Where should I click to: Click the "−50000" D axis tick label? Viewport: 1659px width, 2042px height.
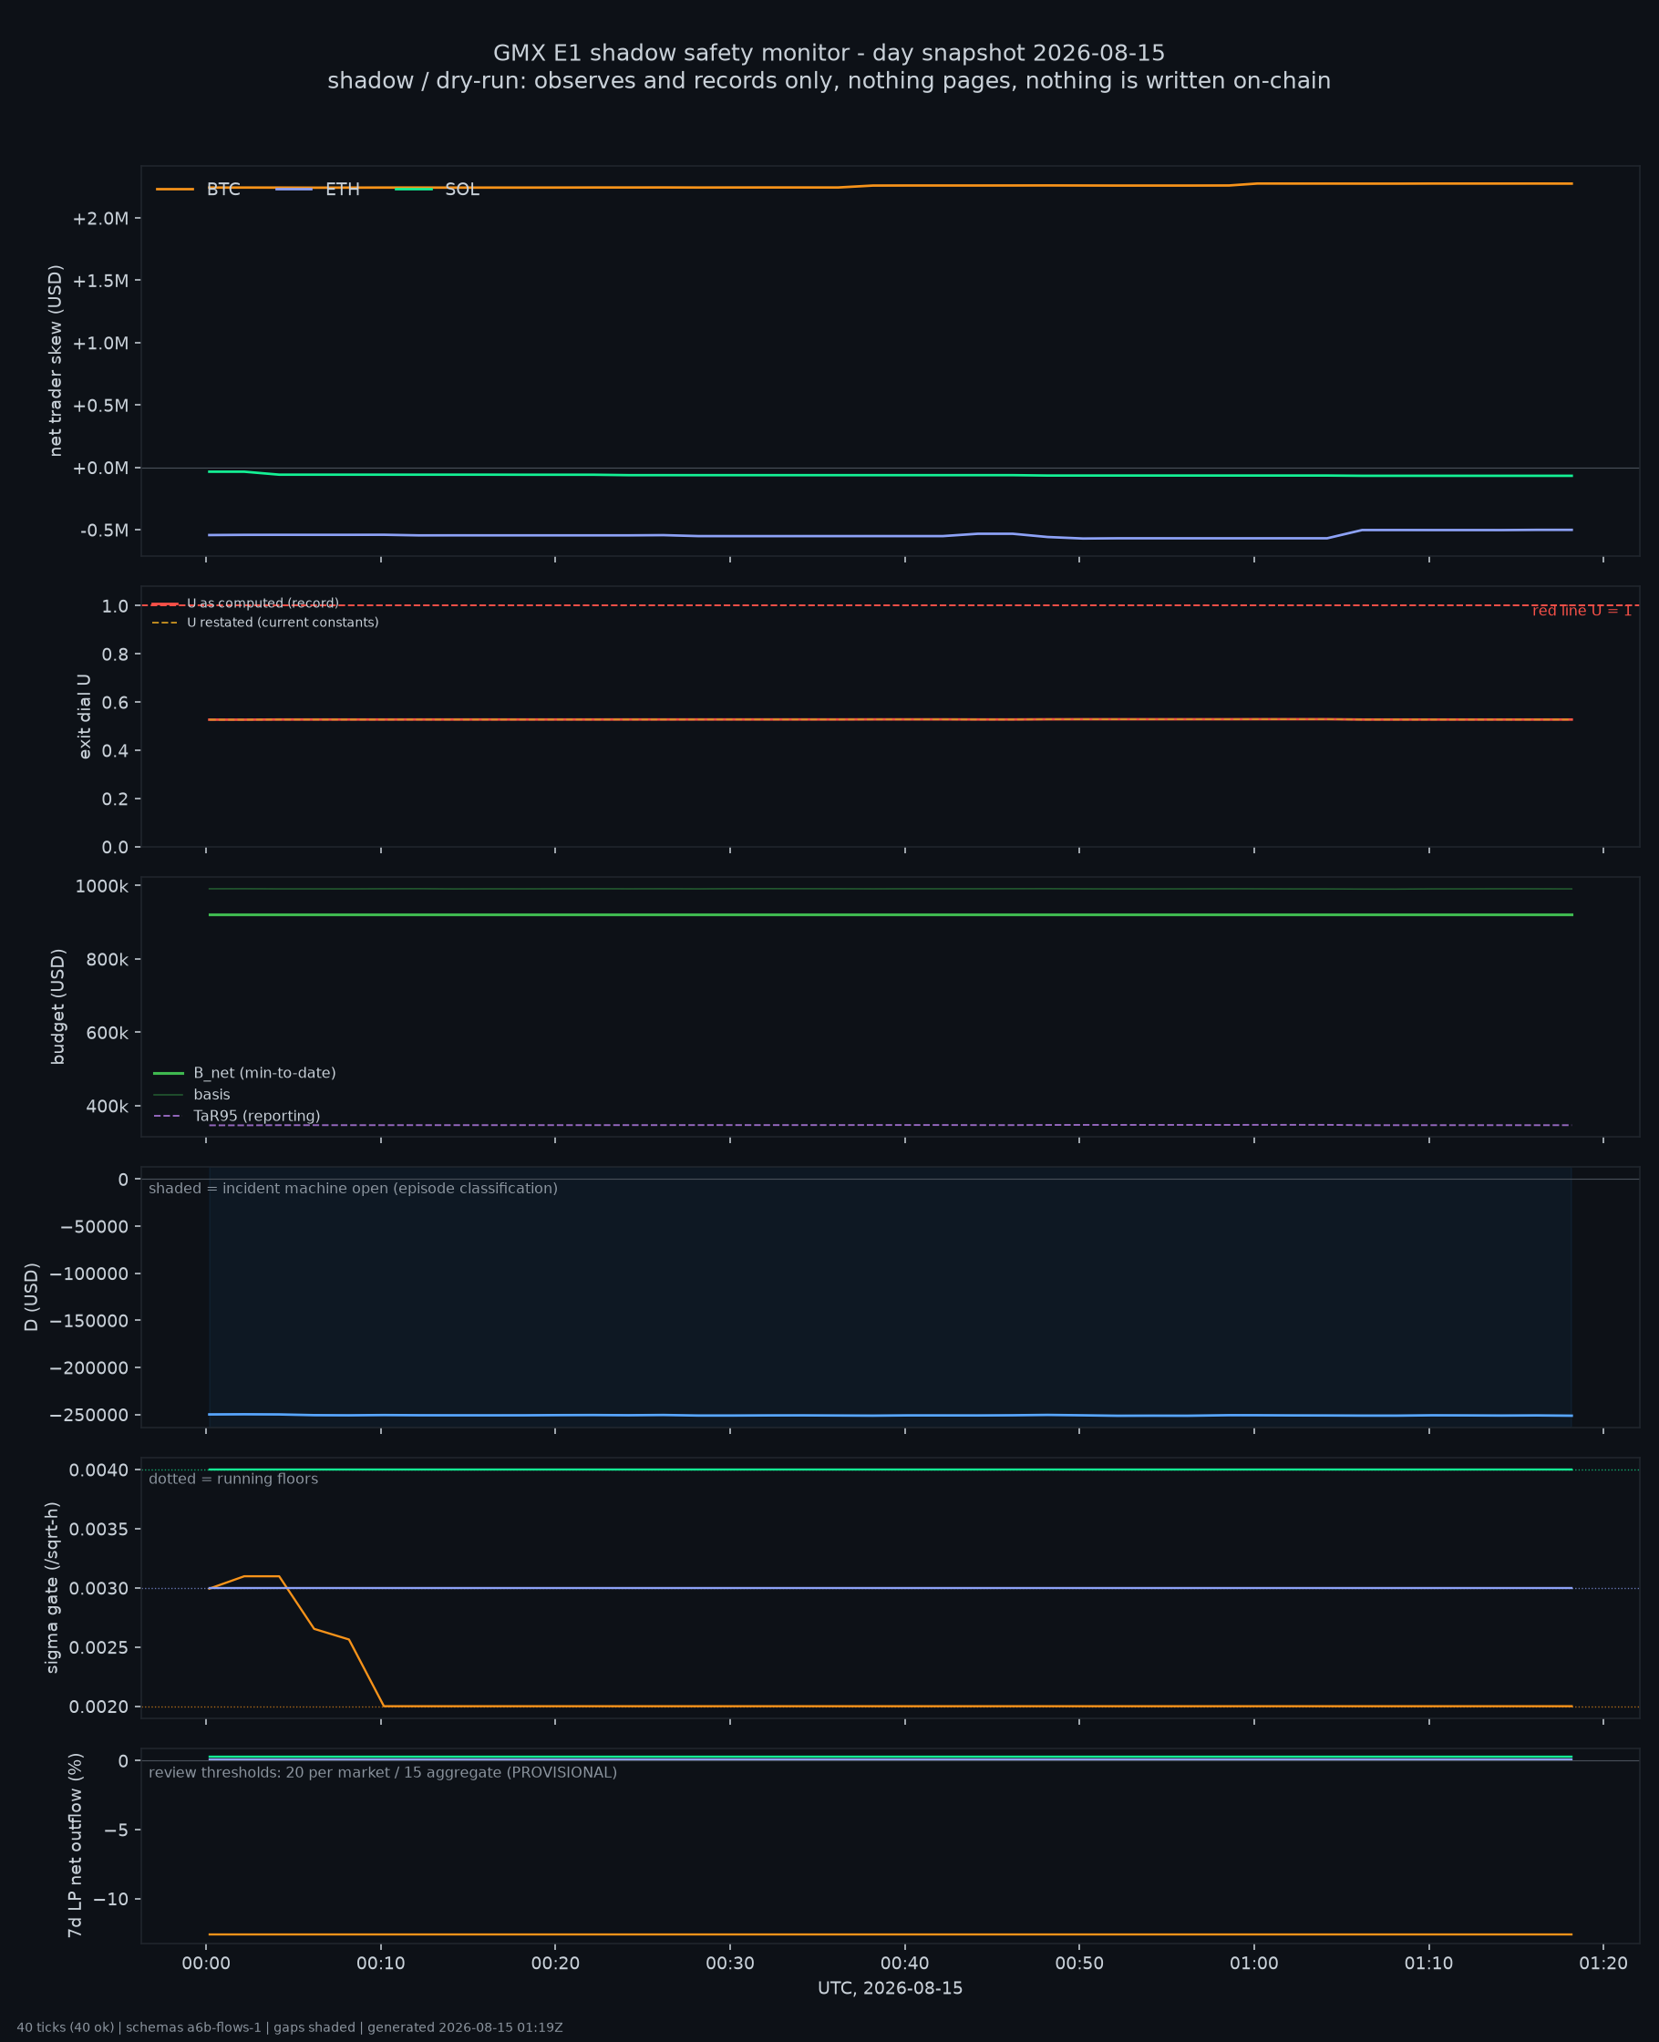[94, 1227]
